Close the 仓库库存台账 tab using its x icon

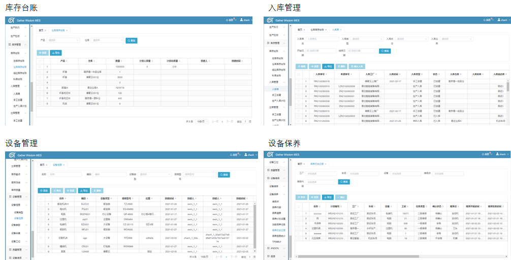(x=67, y=30)
